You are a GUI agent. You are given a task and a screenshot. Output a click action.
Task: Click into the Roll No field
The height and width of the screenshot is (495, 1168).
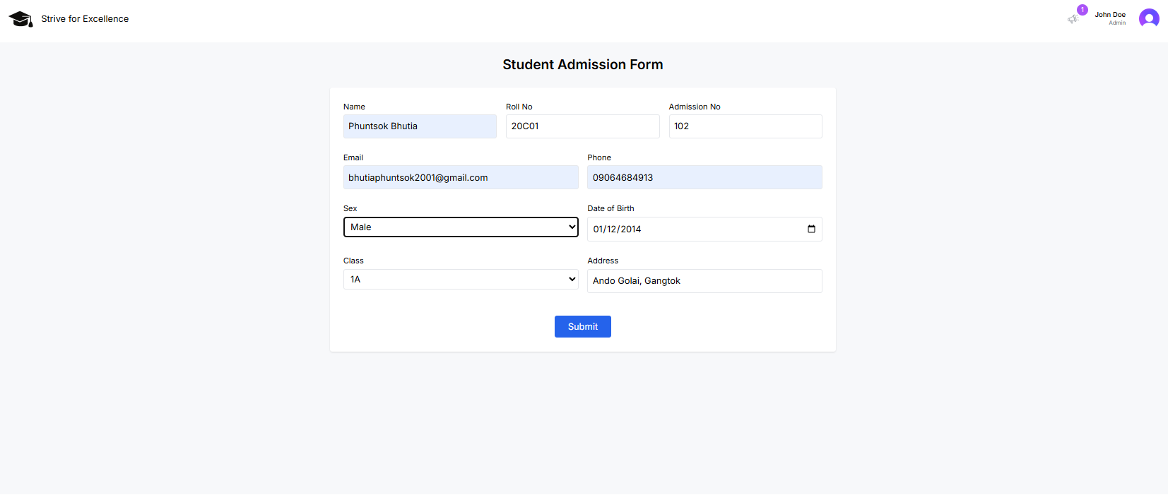tap(582, 126)
